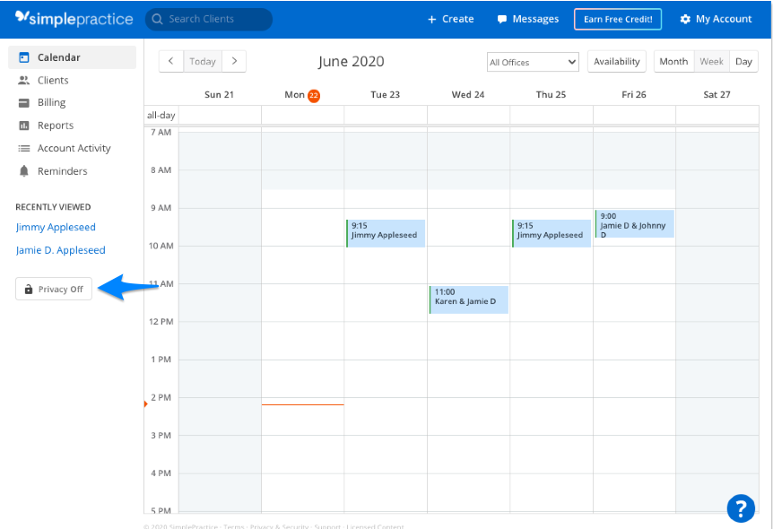Switch to the Month tab

point(673,61)
